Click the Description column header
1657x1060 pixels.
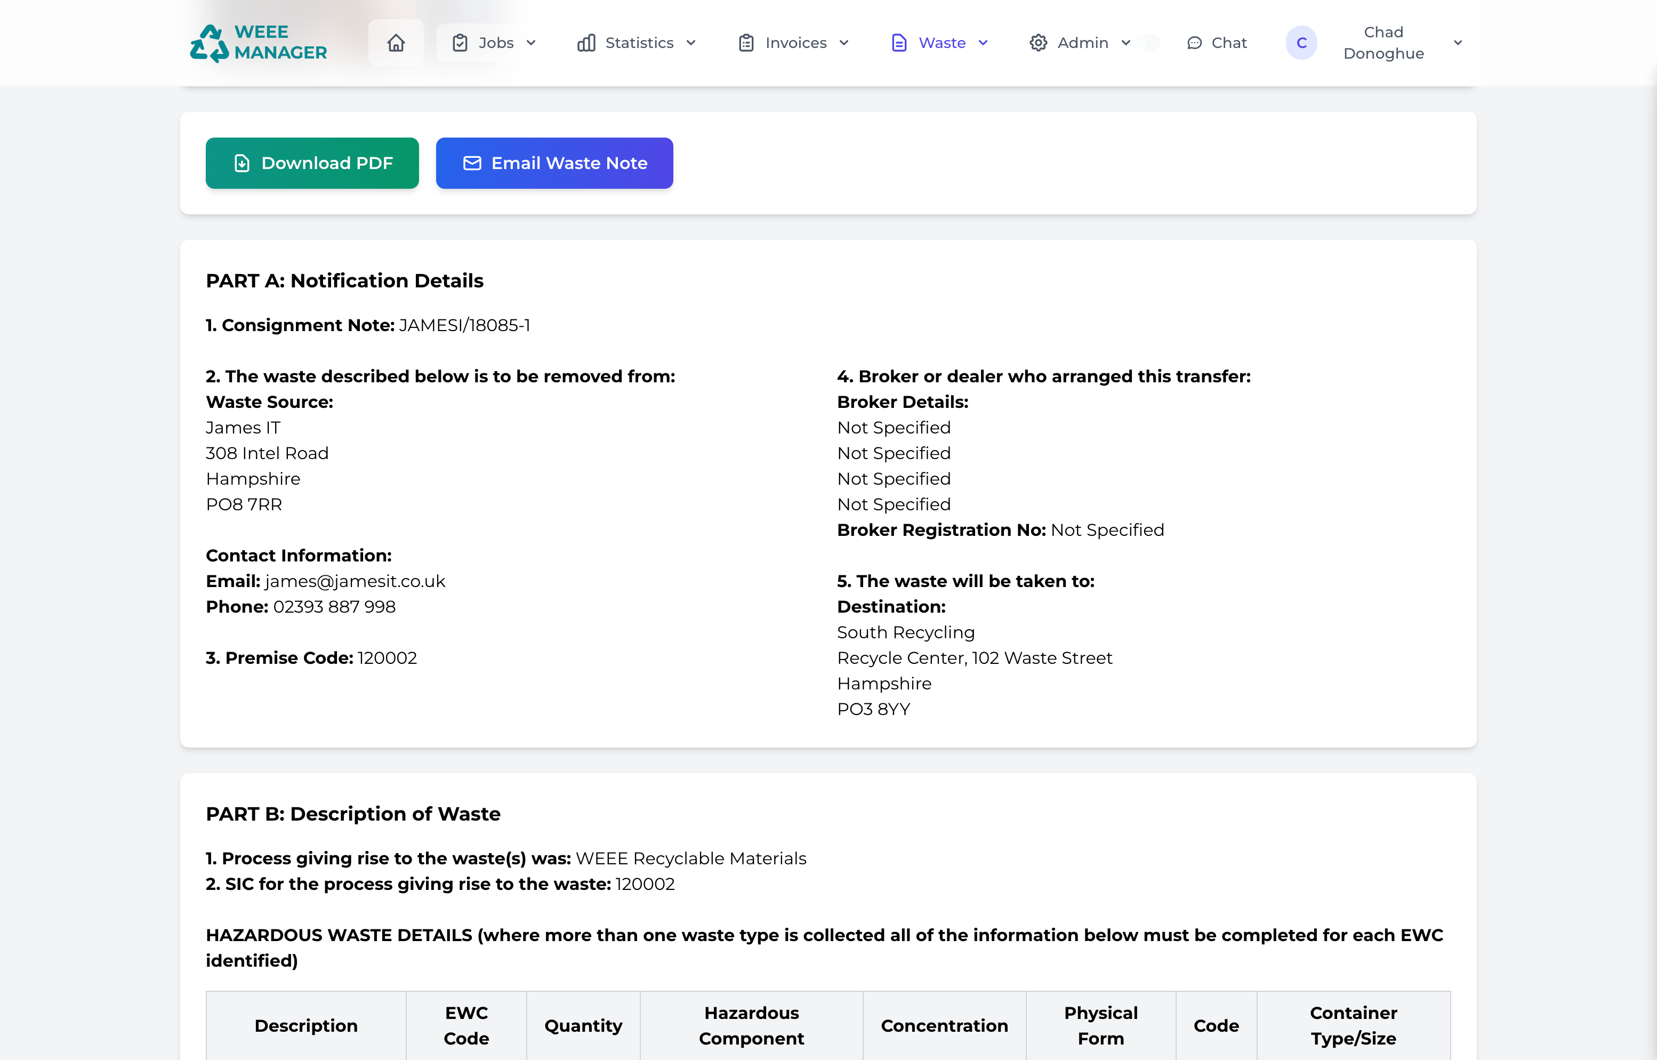pyautogui.click(x=306, y=1025)
